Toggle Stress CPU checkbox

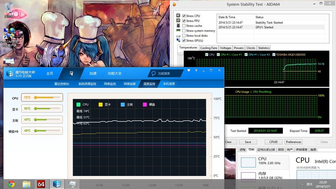click(184, 16)
